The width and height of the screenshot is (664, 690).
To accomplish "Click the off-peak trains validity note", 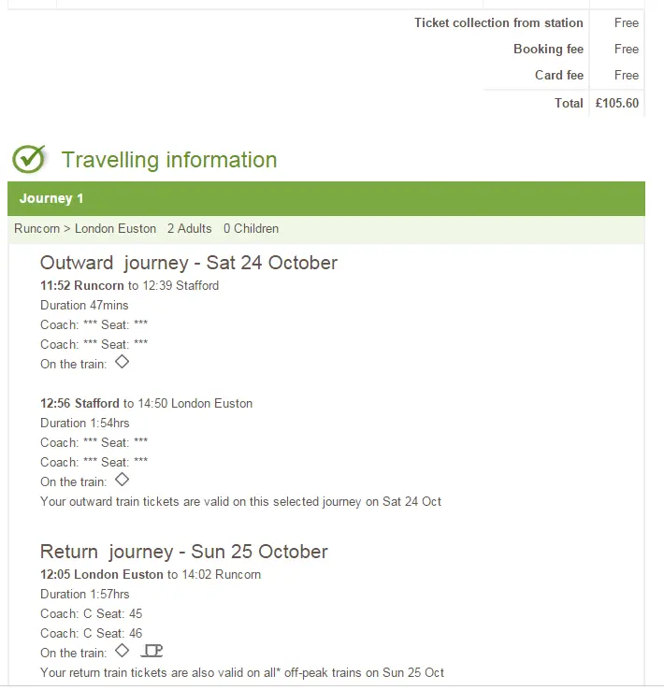I will point(242,672).
